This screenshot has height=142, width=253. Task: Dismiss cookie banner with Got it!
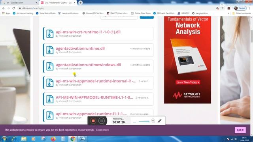pyautogui.click(x=240, y=130)
